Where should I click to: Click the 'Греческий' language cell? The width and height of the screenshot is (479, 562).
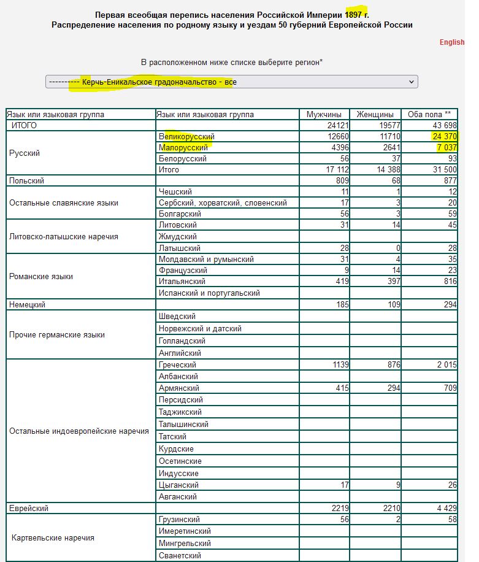coord(177,365)
